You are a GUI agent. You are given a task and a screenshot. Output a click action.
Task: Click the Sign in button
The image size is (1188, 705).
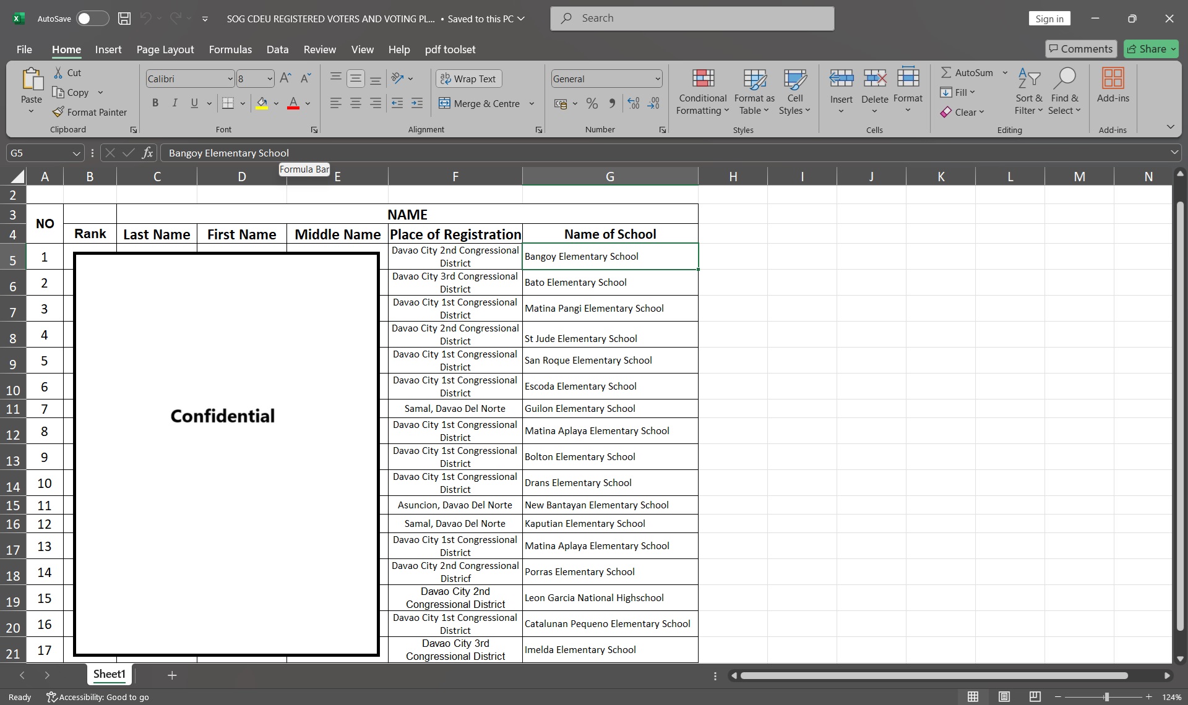tap(1049, 19)
